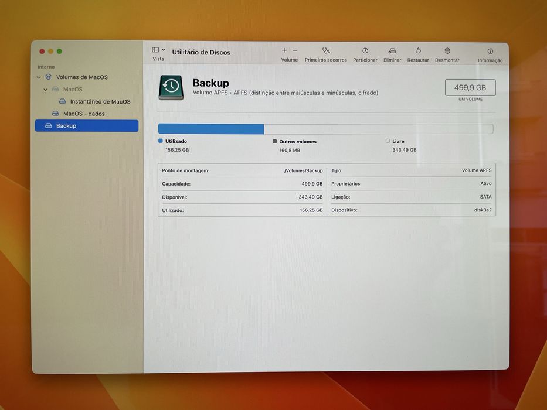
Task: Click the Capacidade 499,9 GB value
Action: pyautogui.click(x=312, y=184)
